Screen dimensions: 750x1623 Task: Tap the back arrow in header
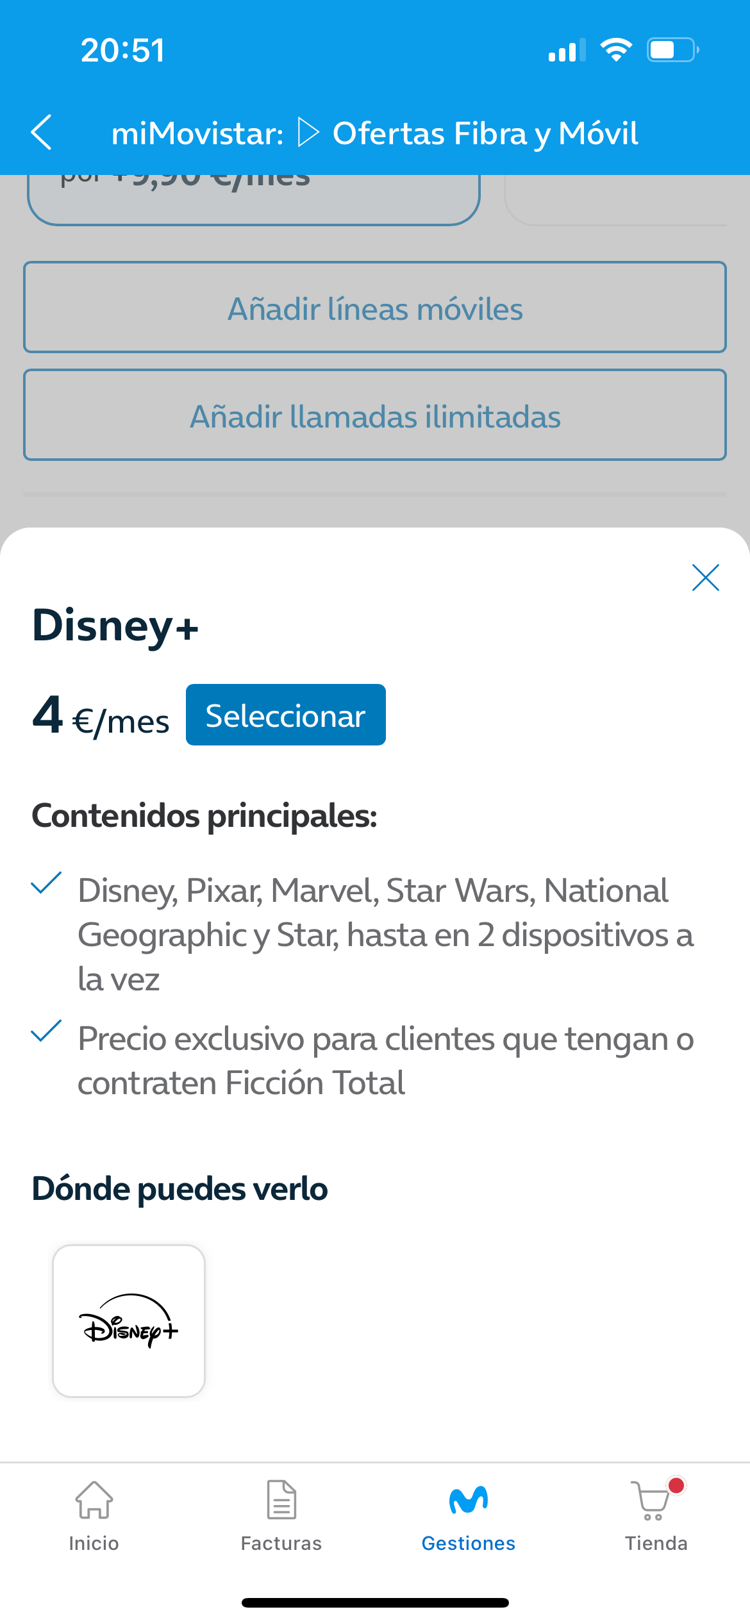point(42,133)
